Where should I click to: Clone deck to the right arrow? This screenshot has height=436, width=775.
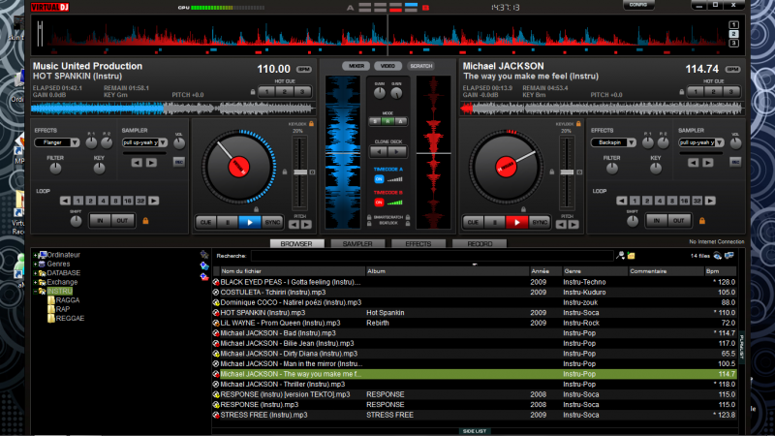point(397,152)
